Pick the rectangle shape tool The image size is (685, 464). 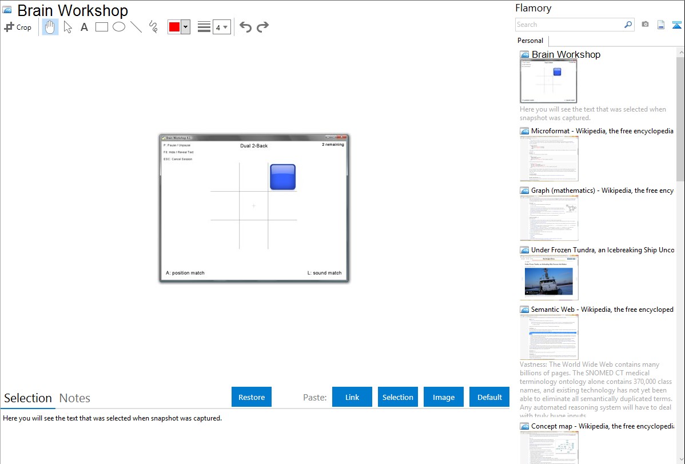[102, 27]
